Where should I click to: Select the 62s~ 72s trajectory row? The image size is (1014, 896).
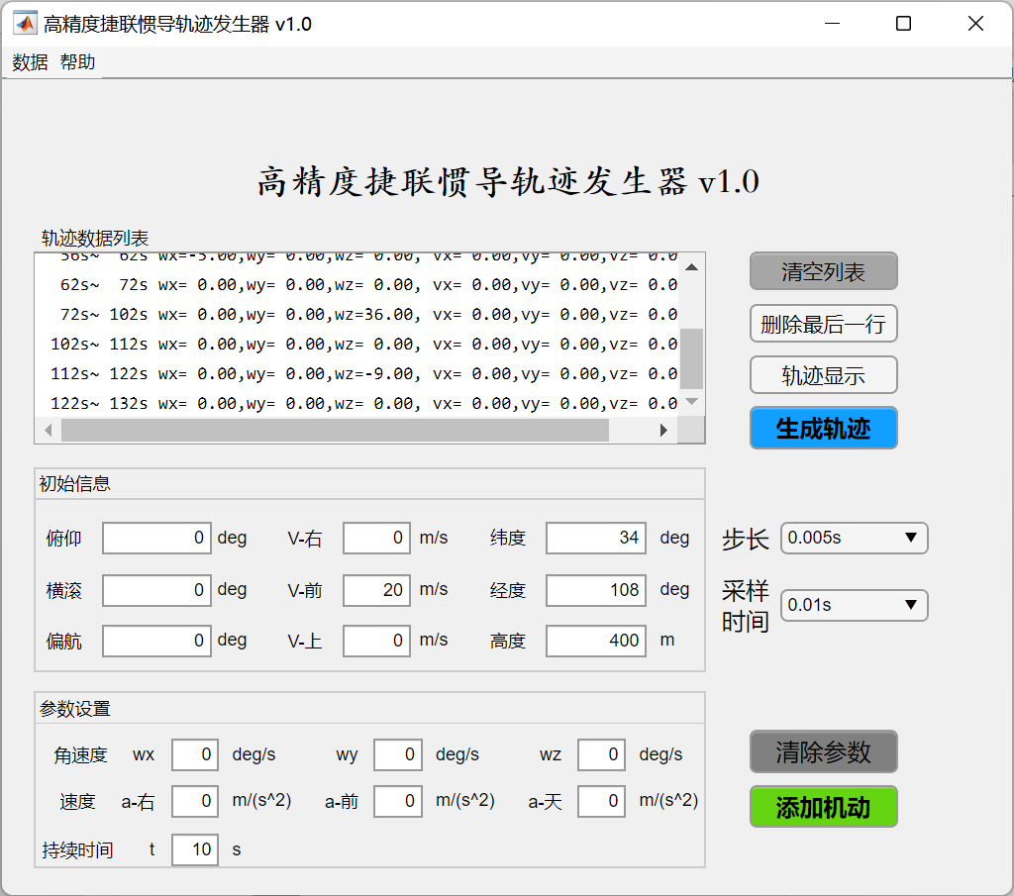point(356,284)
